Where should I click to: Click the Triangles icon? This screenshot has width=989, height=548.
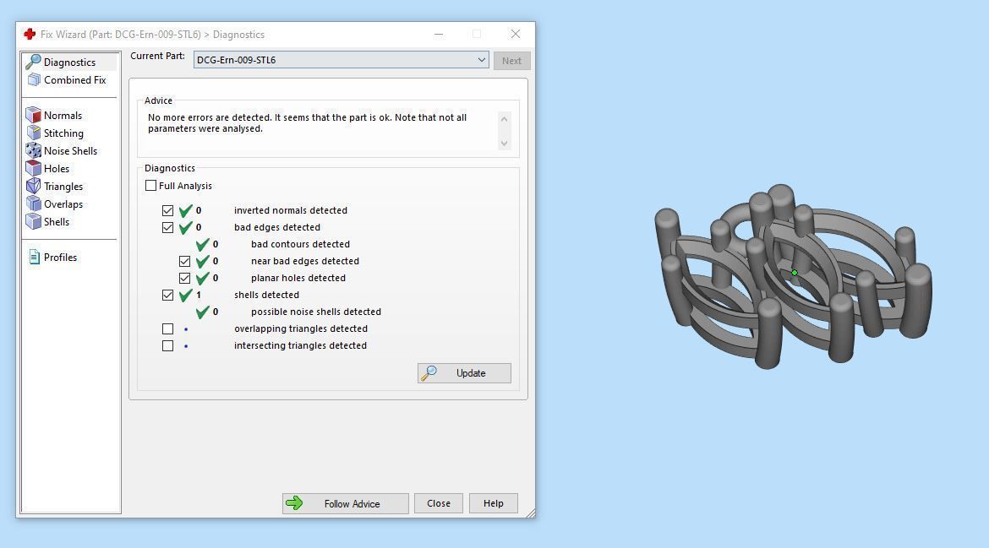34,186
